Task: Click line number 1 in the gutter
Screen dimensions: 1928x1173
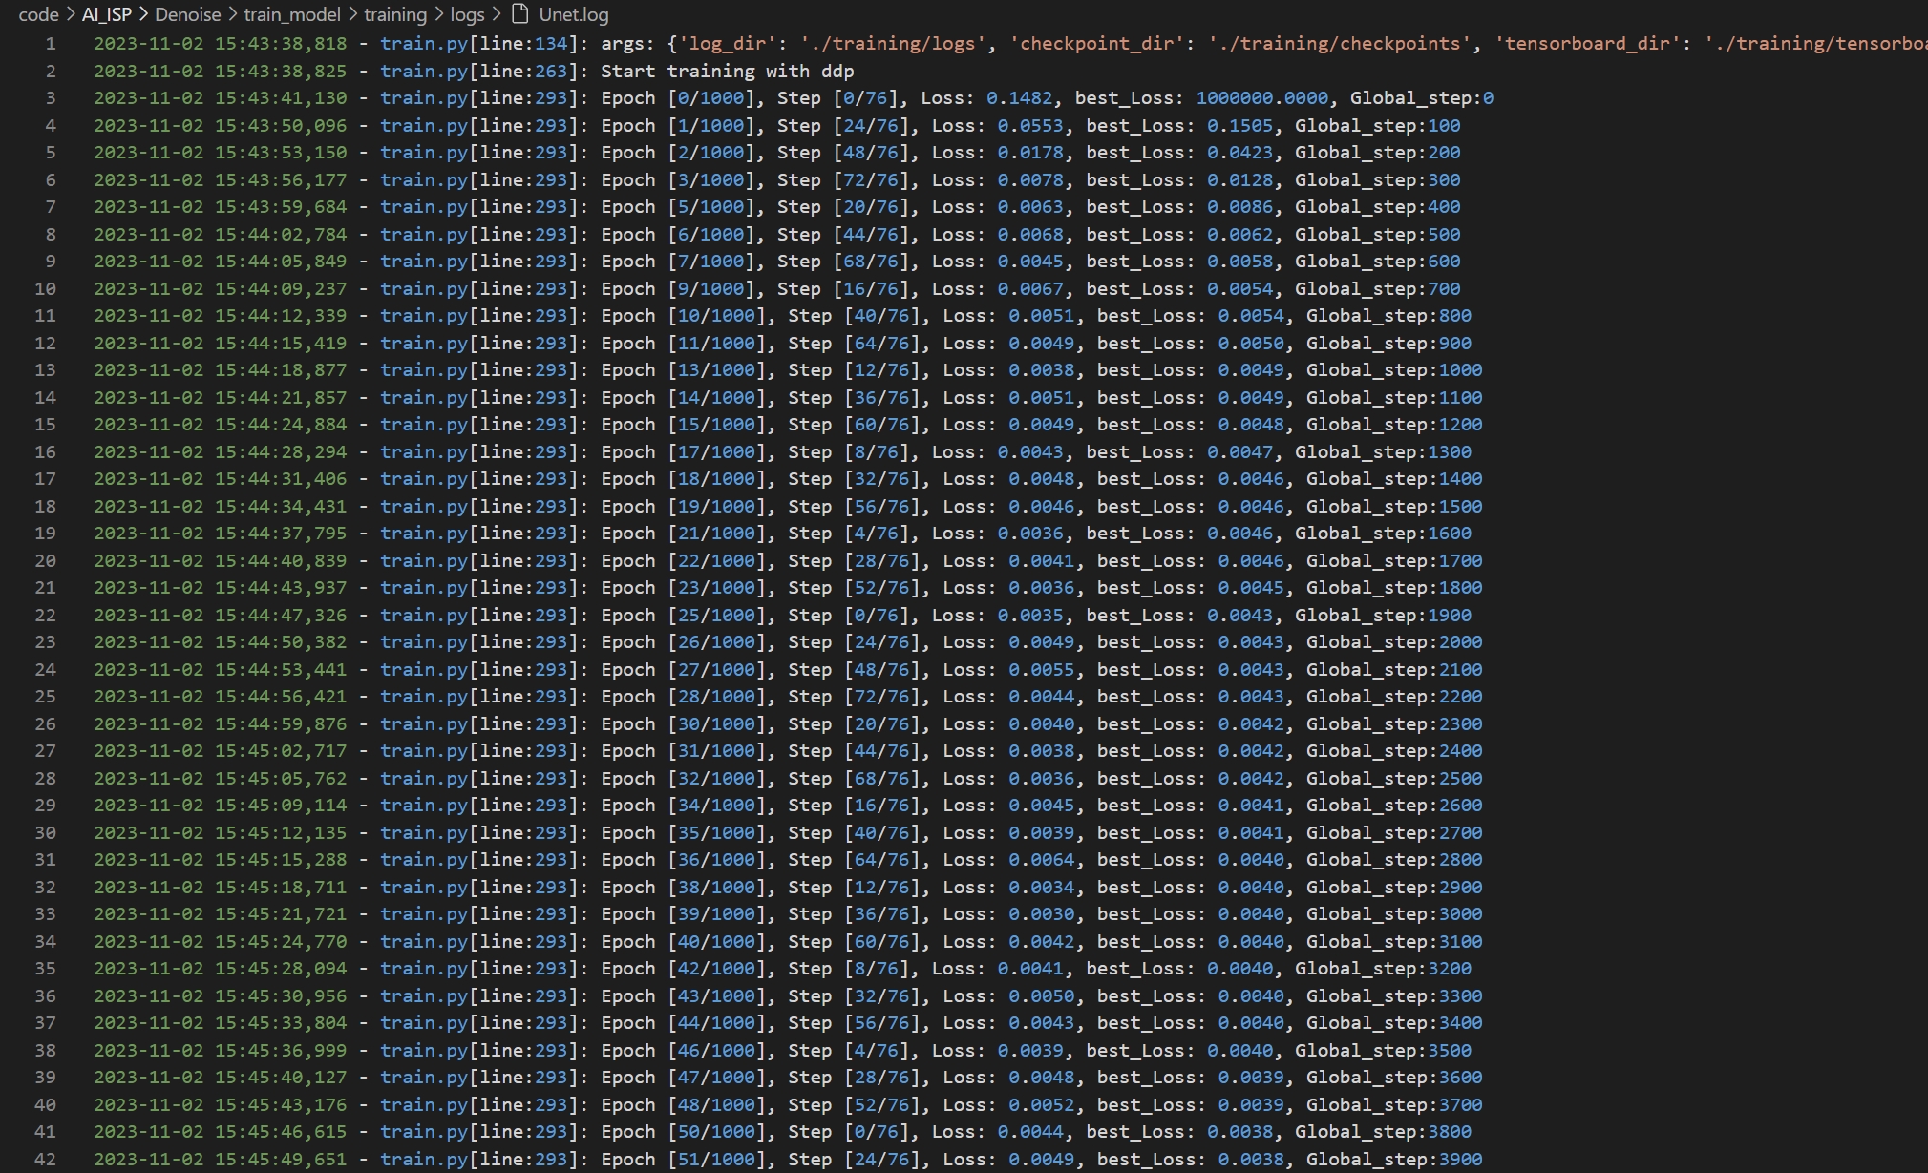Action: tap(51, 43)
